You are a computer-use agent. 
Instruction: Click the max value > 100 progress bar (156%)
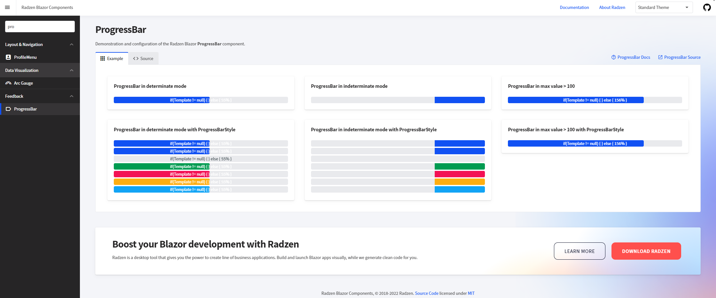point(595,100)
